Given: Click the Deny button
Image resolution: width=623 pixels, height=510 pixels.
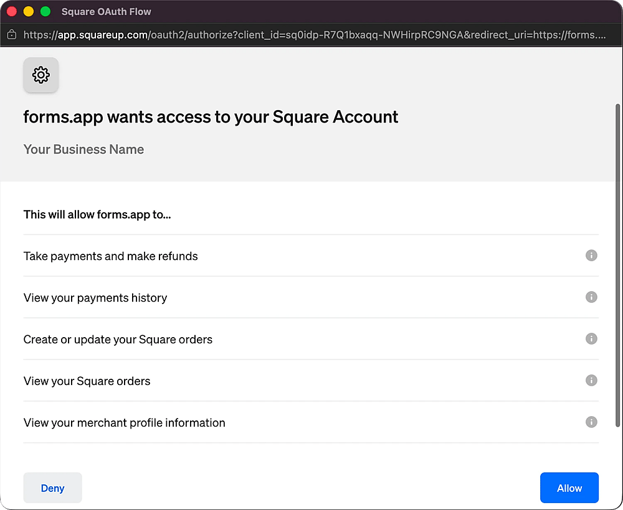Looking at the screenshot, I should [52, 488].
